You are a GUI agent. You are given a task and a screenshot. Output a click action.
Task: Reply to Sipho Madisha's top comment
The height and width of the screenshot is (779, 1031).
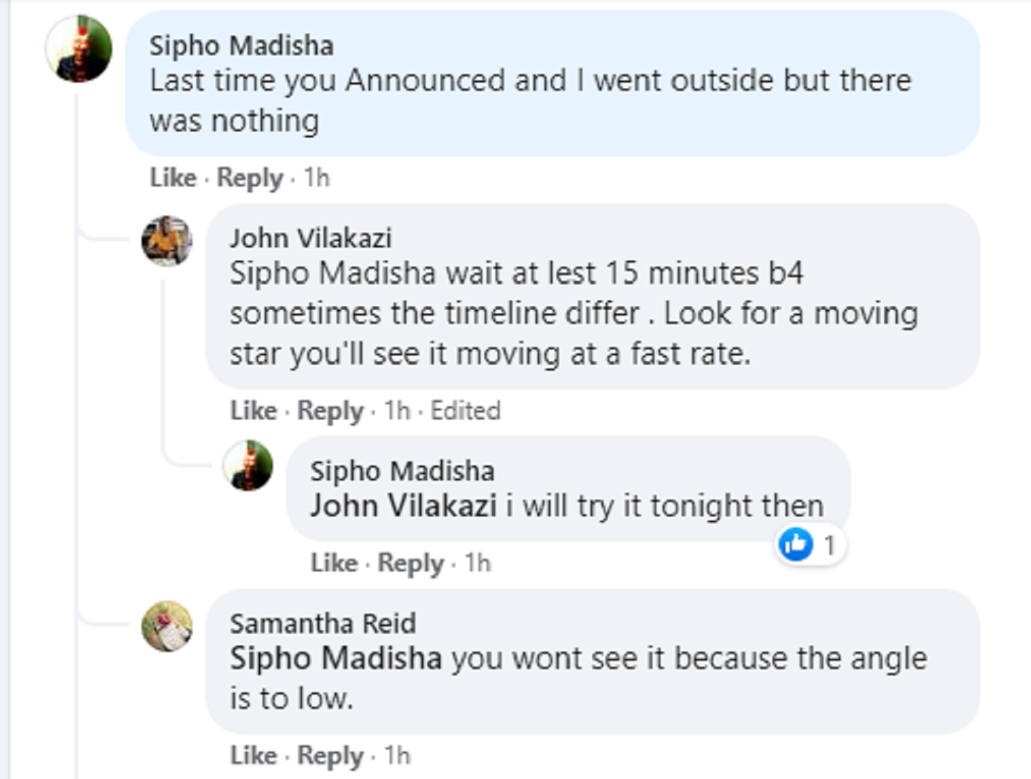click(250, 177)
